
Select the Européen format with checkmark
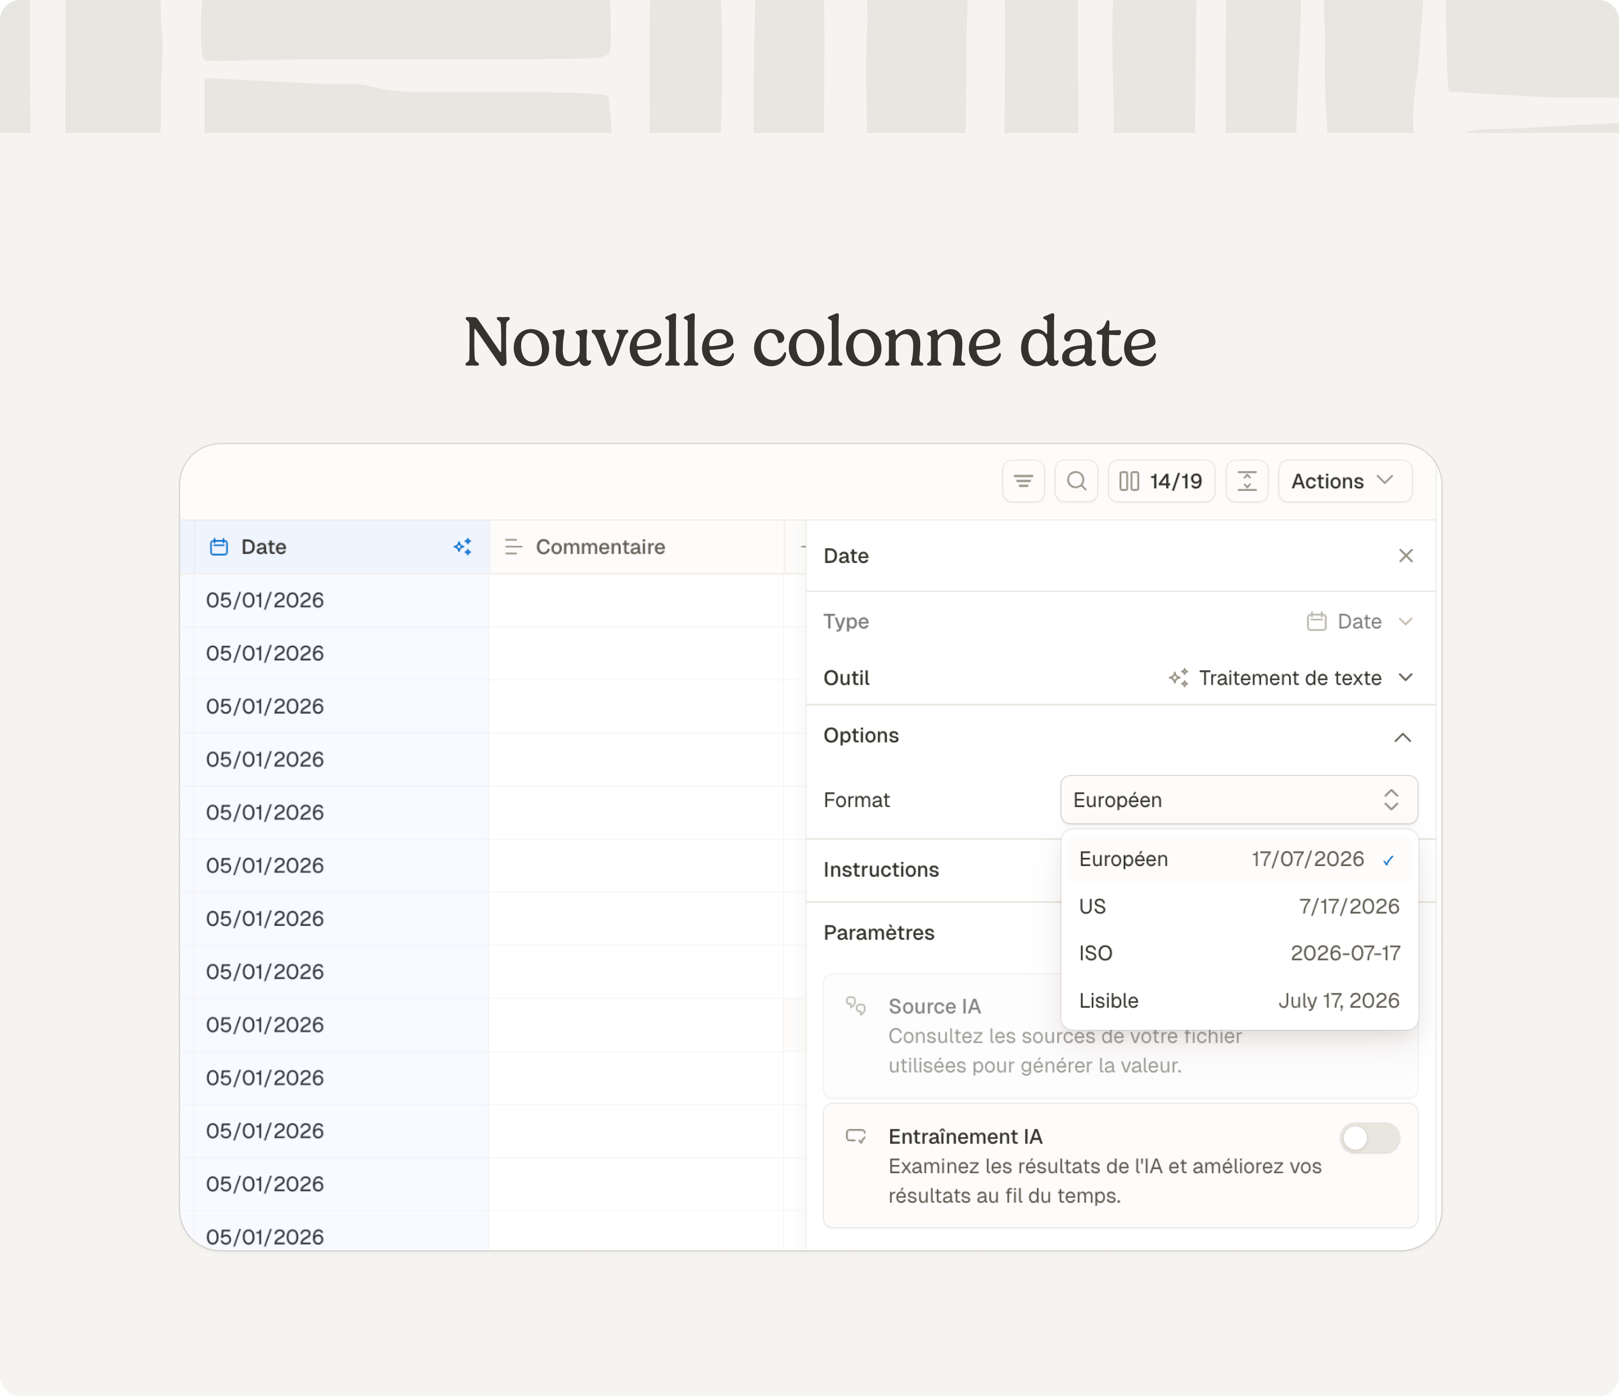1239,859
